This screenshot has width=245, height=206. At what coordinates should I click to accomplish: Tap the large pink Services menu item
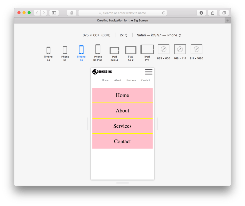click(x=122, y=126)
